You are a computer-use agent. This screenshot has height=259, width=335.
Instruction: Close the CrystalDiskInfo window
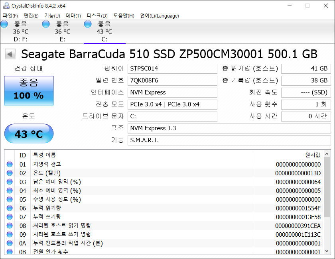coord(325,6)
